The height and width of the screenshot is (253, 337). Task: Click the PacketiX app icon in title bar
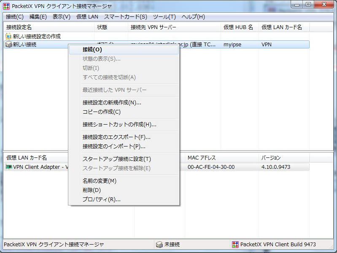pyautogui.click(x=6, y=6)
